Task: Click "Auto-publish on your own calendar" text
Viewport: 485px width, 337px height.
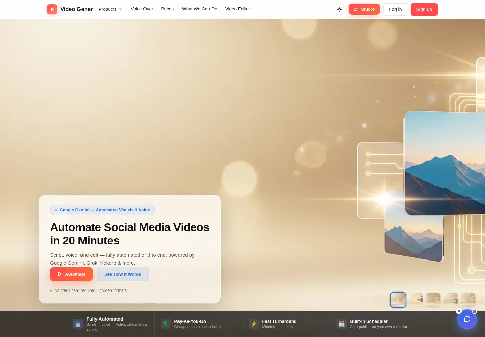Action: (x=379, y=327)
